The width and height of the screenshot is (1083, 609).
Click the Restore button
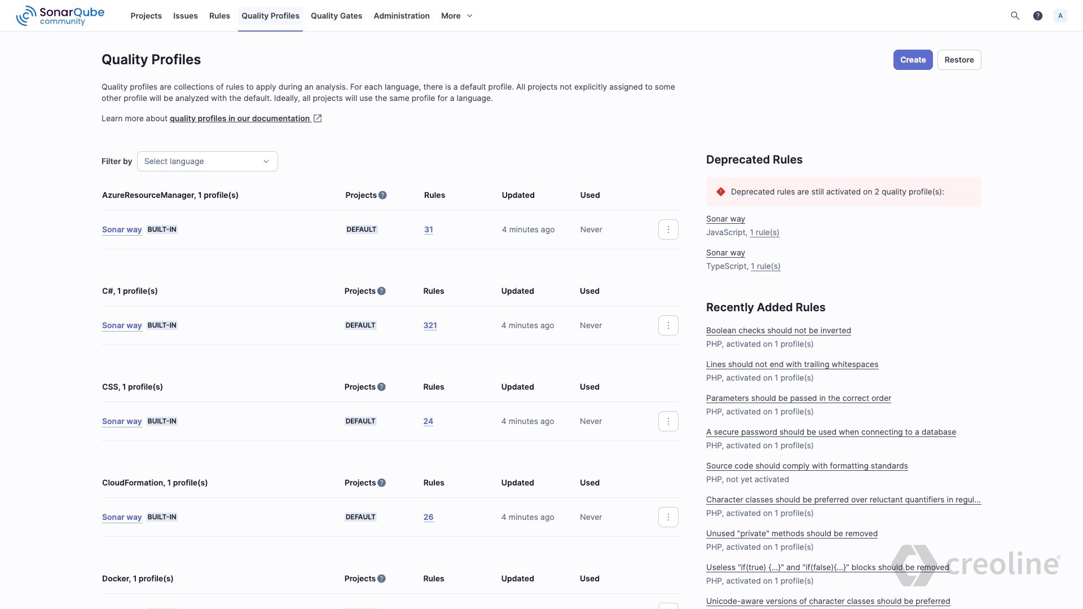(959, 60)
